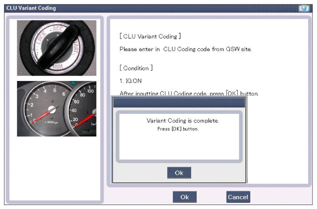Click the 'Please enter in CLU Coding code' line
Image resolution: width=317 pixels, height=209 pixels.
pyautogui.click(x=185, y=49)
